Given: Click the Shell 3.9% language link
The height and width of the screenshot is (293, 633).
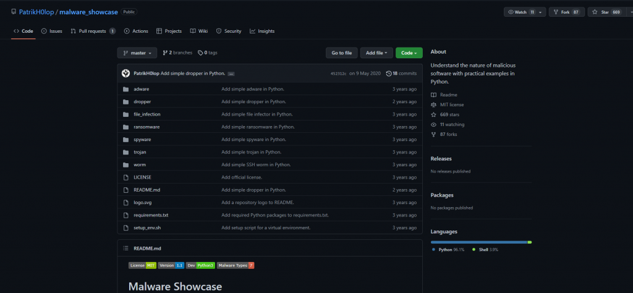Looking at the screenshot, I should (x=485, y=250).
